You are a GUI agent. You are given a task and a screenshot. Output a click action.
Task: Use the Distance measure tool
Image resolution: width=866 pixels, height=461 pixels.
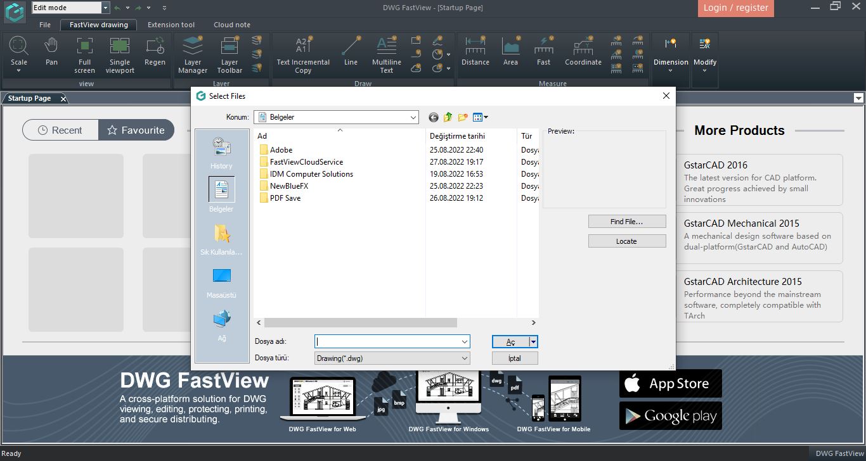pos(475,52)
